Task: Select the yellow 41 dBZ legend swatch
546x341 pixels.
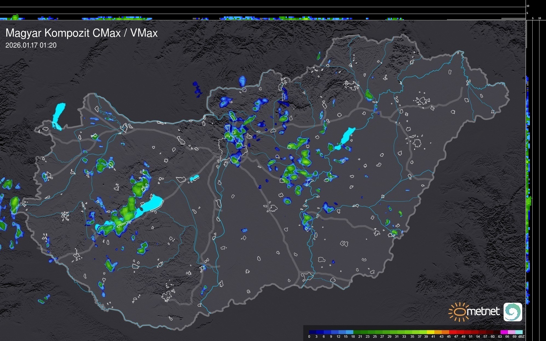Action: click(431, 332)
